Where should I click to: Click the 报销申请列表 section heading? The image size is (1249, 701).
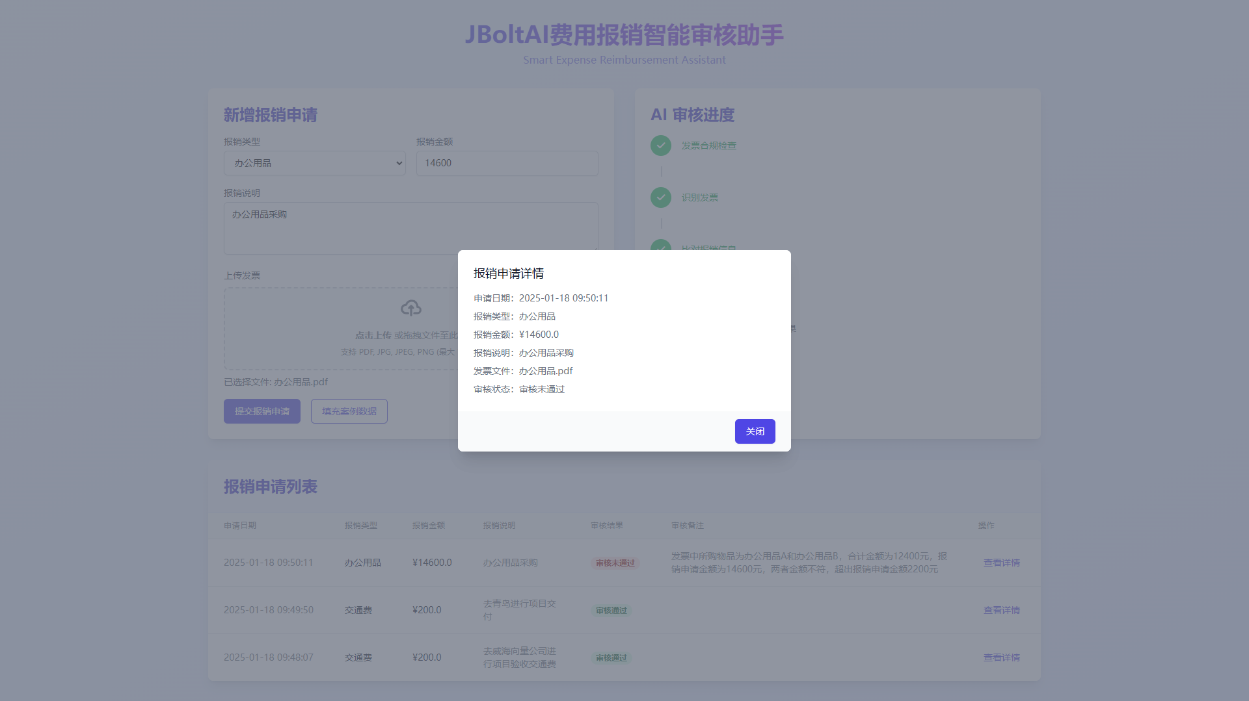coord(271,487)
